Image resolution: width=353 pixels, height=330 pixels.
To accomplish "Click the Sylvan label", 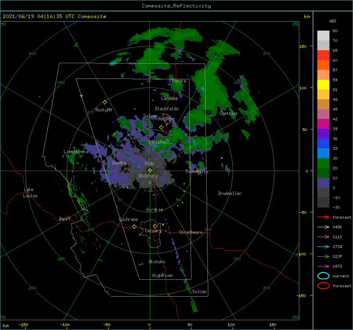I will (x=150, y=116).
